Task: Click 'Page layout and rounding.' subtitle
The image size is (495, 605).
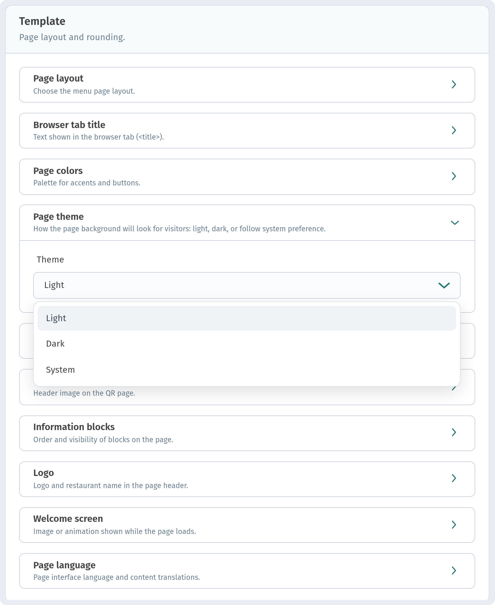Action: coord(72,37)
